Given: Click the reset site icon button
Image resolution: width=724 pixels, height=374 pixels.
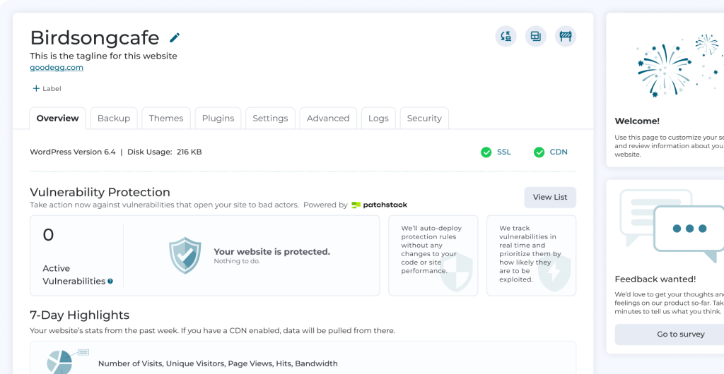Looking at the screenshot, I should click(506, 37).
